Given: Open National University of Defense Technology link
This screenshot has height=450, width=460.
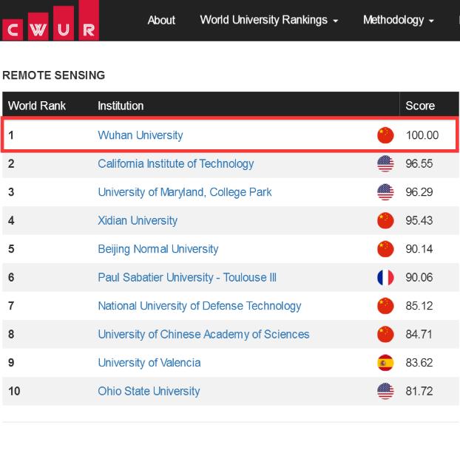Looking at the screenshot, I should [199, 306].
